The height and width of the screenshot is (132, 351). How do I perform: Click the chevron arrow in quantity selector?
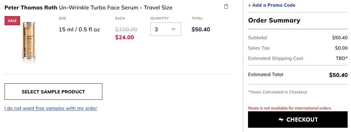point(173,29)
